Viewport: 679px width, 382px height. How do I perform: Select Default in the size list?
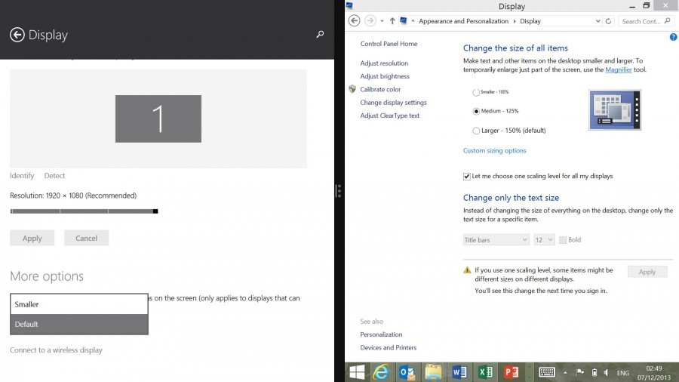[x=78, y=324]
